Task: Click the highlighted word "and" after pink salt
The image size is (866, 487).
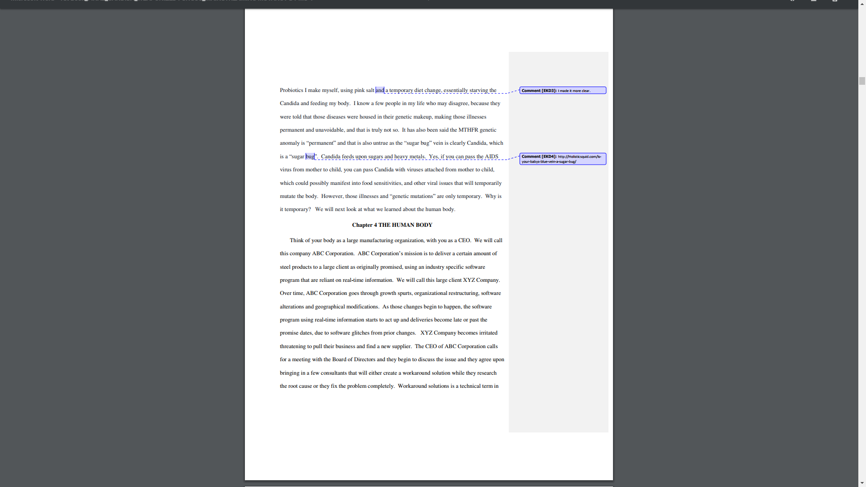Action: [380, 90]
